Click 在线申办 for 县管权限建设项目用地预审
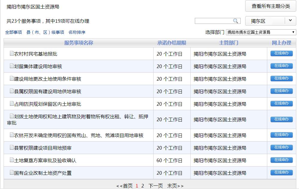299x189 pixels. pyautogui.click(x=281, y=147)
